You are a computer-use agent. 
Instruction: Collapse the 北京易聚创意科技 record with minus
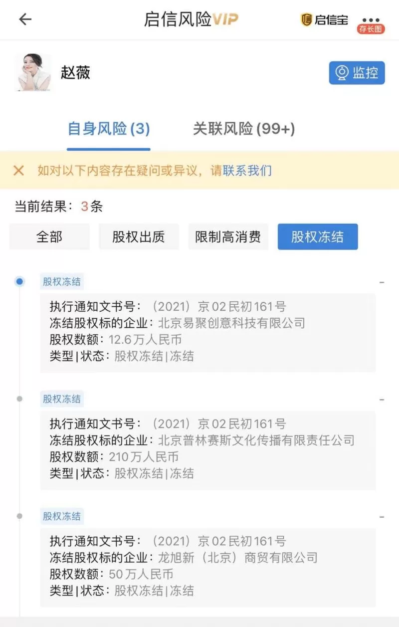point(382,282)
